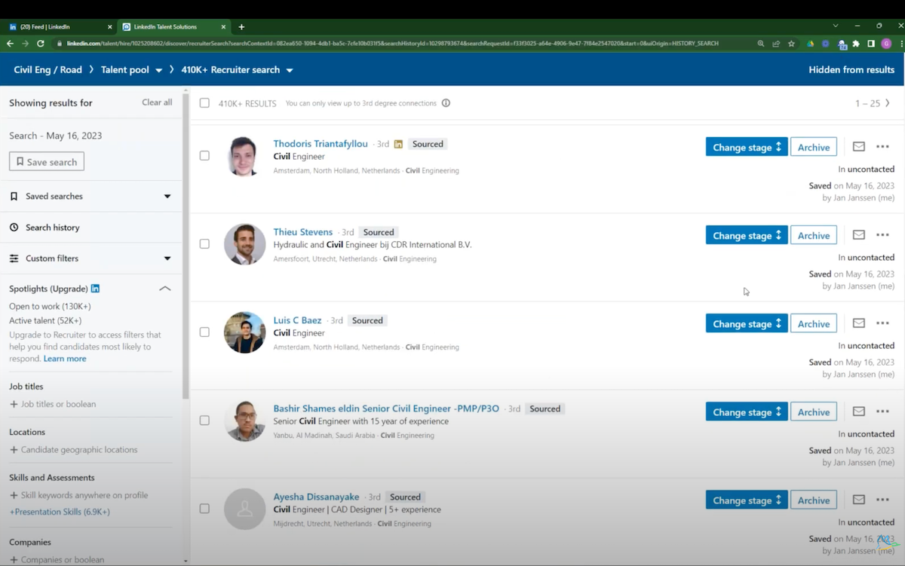This screenshot has width=905, height=566.
Task: Click the LinkedIn badge beside Thodoris Triantafyllou's name
Action: click(x=398, y=143)
